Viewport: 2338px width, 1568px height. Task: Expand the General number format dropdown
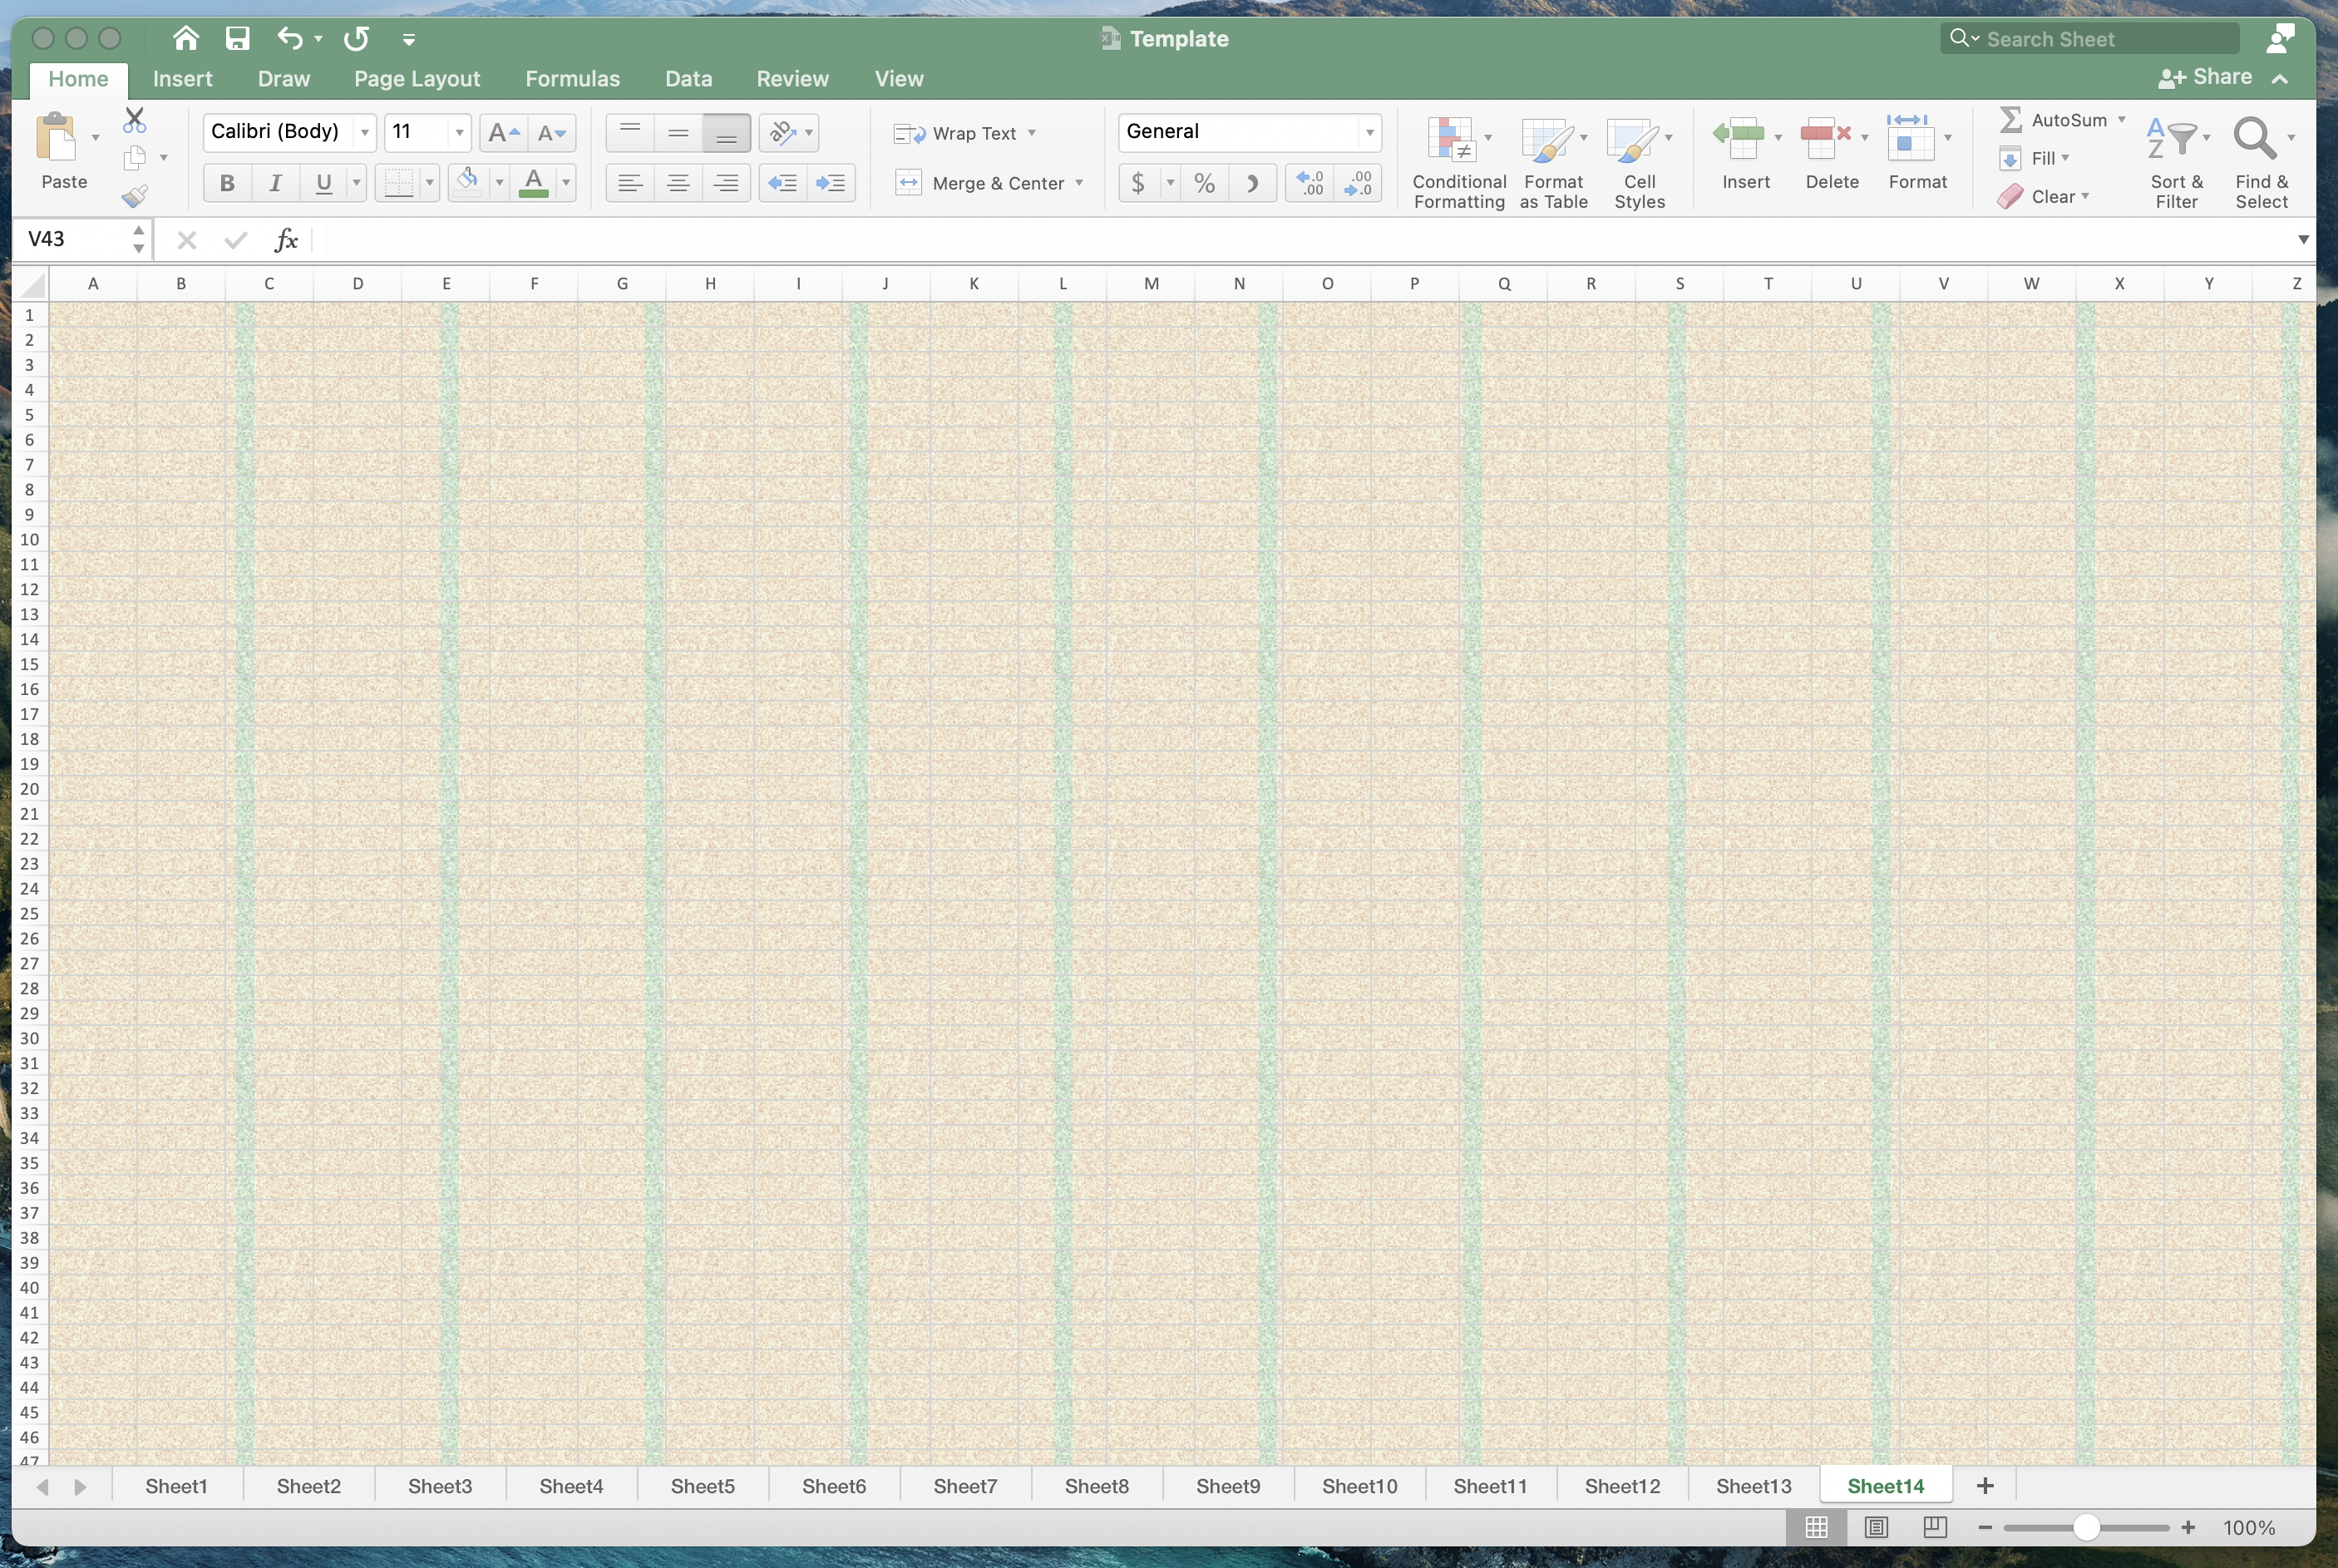pos(1369,132)
